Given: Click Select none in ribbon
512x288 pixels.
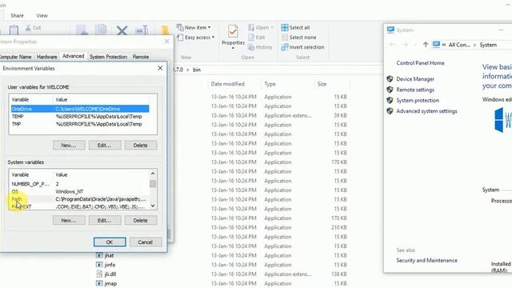Looking at the screenshot, I should pyautogui.click(x=298, y=38).
